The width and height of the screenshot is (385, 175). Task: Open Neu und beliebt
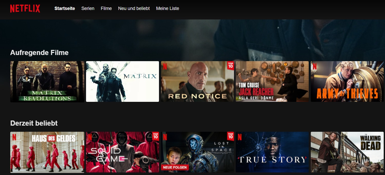[134, 8]
